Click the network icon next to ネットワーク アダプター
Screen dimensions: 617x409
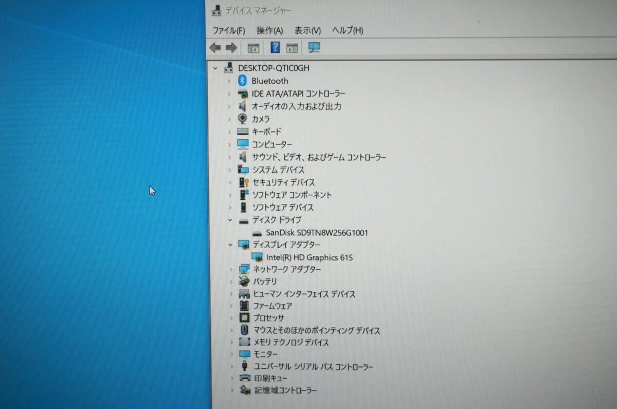point(244,269)
